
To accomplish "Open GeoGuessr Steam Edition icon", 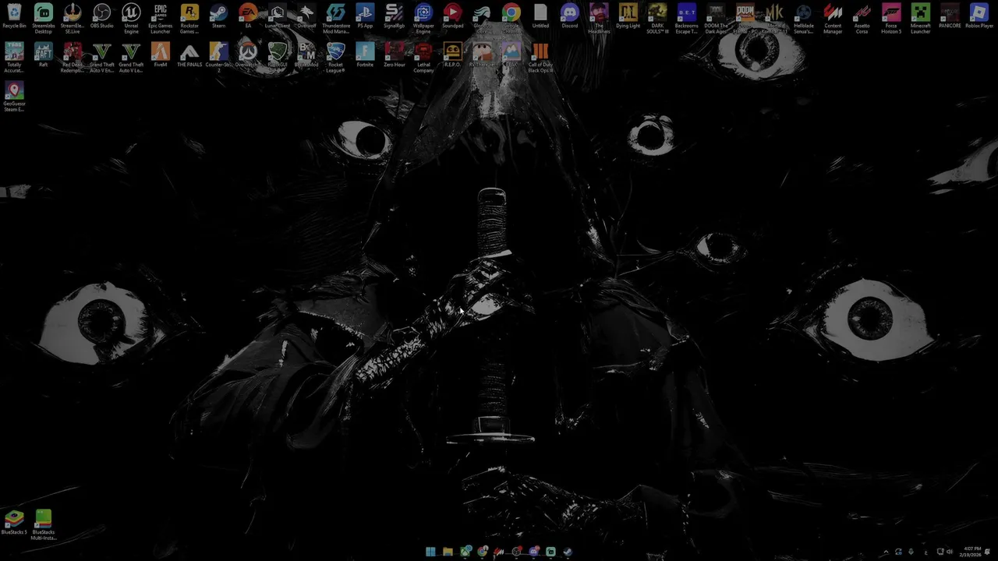I will pos(14,97).
